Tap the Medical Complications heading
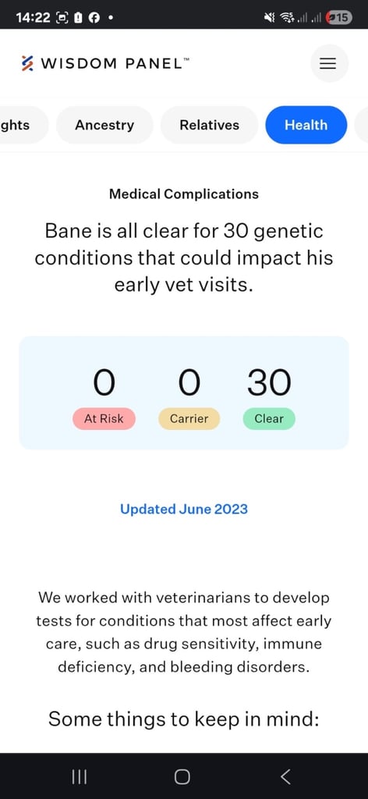The height and width of the screenshot is (799, 368). [184, 194]
